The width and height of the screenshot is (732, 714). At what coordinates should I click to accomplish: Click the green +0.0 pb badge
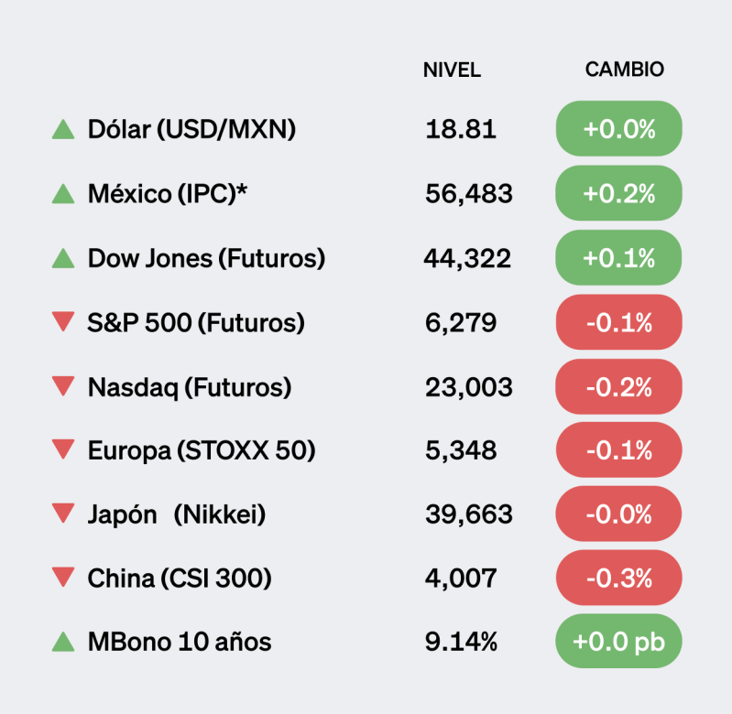pyautogui.click(x=619, y=642)
